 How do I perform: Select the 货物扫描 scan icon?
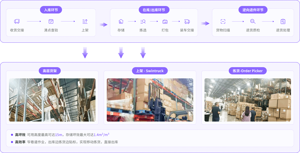coord(223,21)
